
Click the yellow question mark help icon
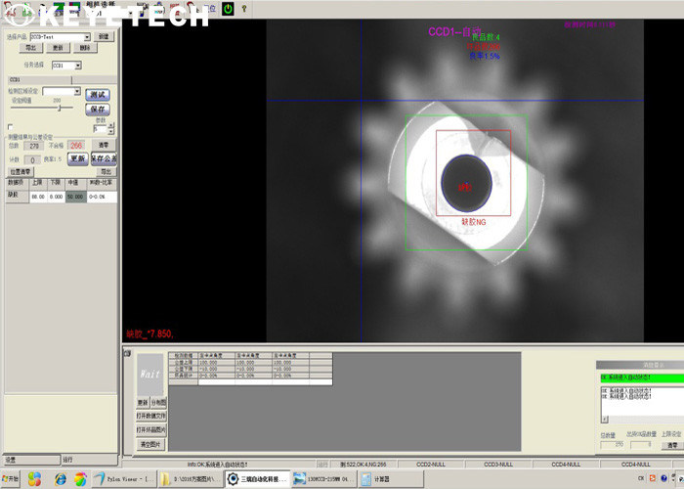pos(242,9)
